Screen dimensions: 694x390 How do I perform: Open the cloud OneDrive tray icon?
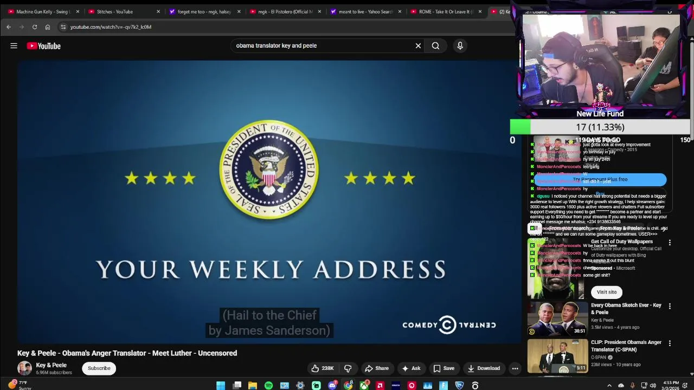[621, 386]
